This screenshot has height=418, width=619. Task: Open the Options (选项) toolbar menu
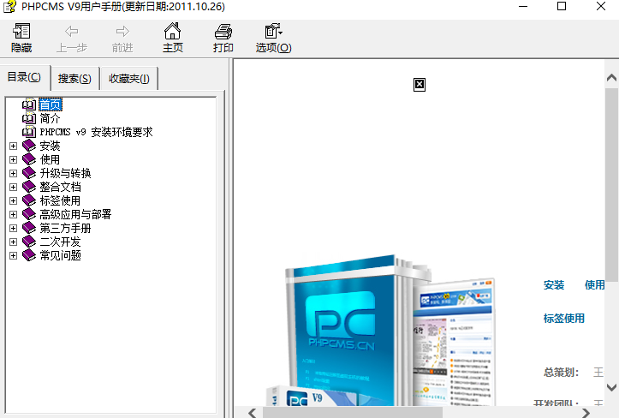273,38
